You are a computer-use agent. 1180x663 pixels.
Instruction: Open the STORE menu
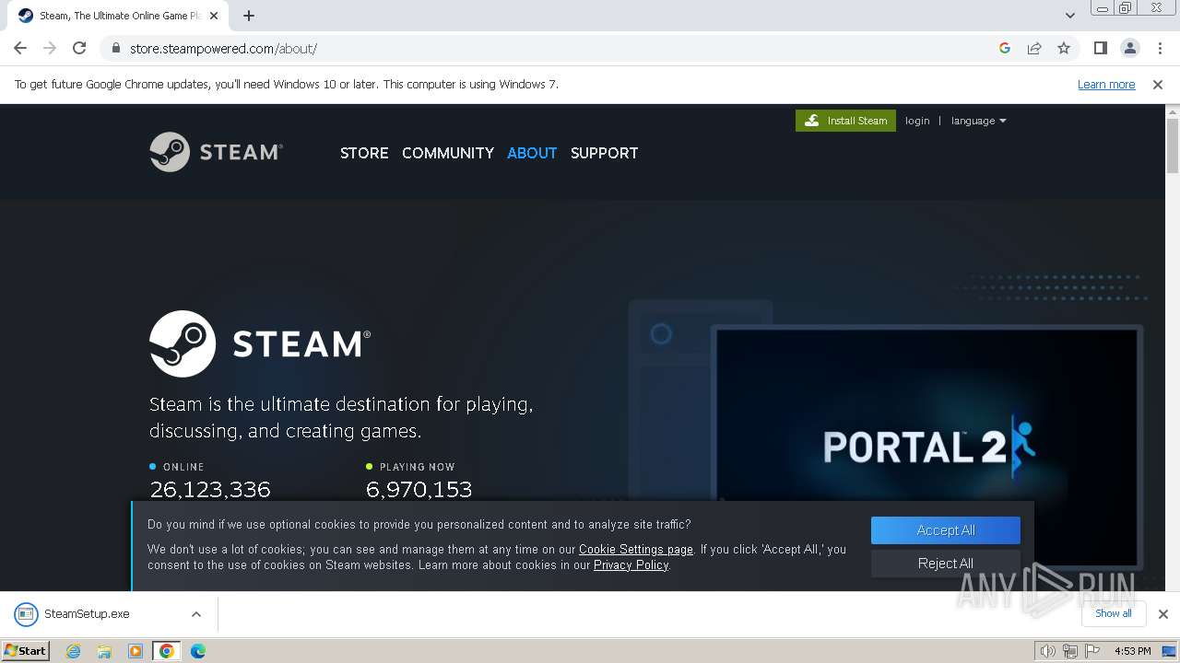(364, 153)
